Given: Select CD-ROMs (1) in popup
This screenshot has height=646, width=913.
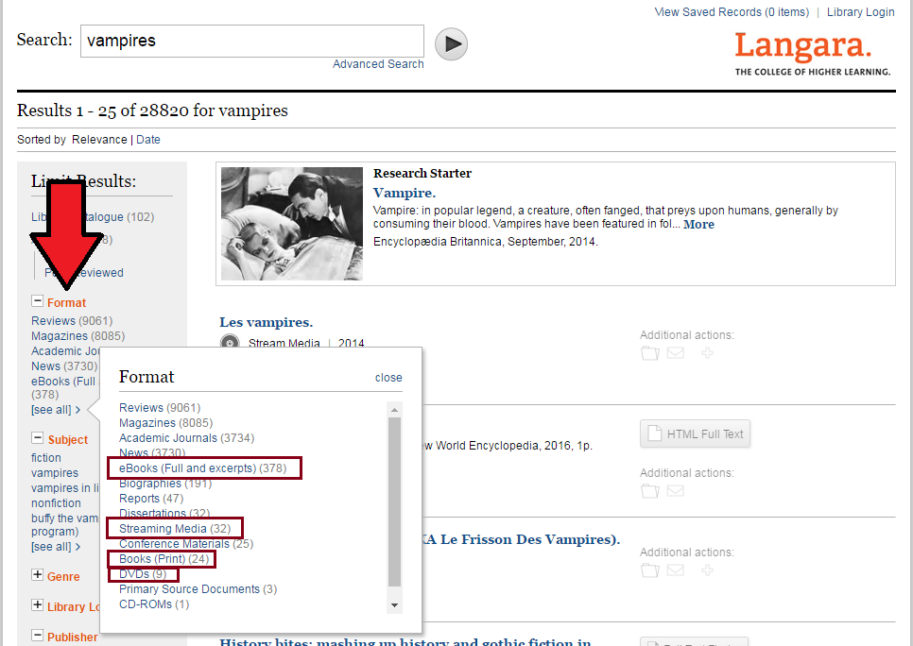Looking at the screenshot, I should click(154, 604).
